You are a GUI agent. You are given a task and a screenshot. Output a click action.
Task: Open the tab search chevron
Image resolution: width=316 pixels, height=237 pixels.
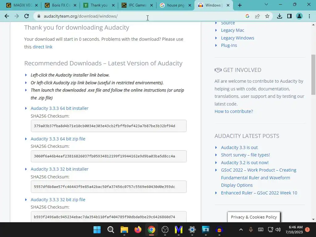tap(266, 4)
